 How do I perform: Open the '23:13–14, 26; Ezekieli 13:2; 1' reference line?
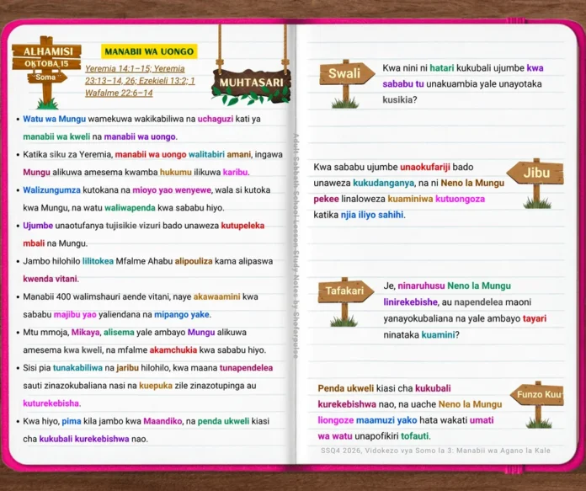point(140,81)
